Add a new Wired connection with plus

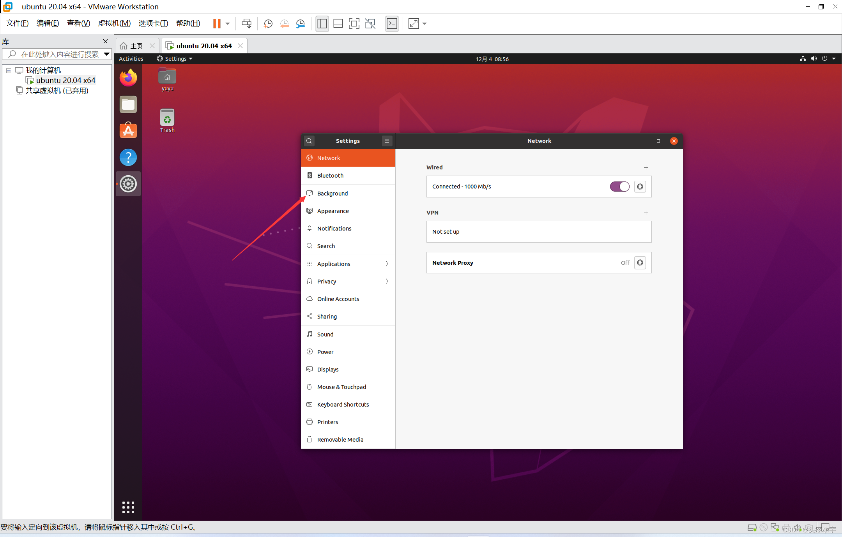(646, 167)
